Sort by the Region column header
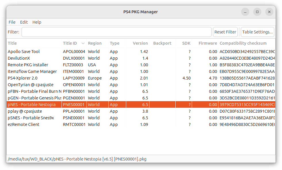This screenshot has width=282, height=170. [97, 43]
